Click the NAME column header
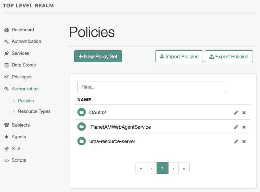Screen dimensions: 260x192 (84, 100)
